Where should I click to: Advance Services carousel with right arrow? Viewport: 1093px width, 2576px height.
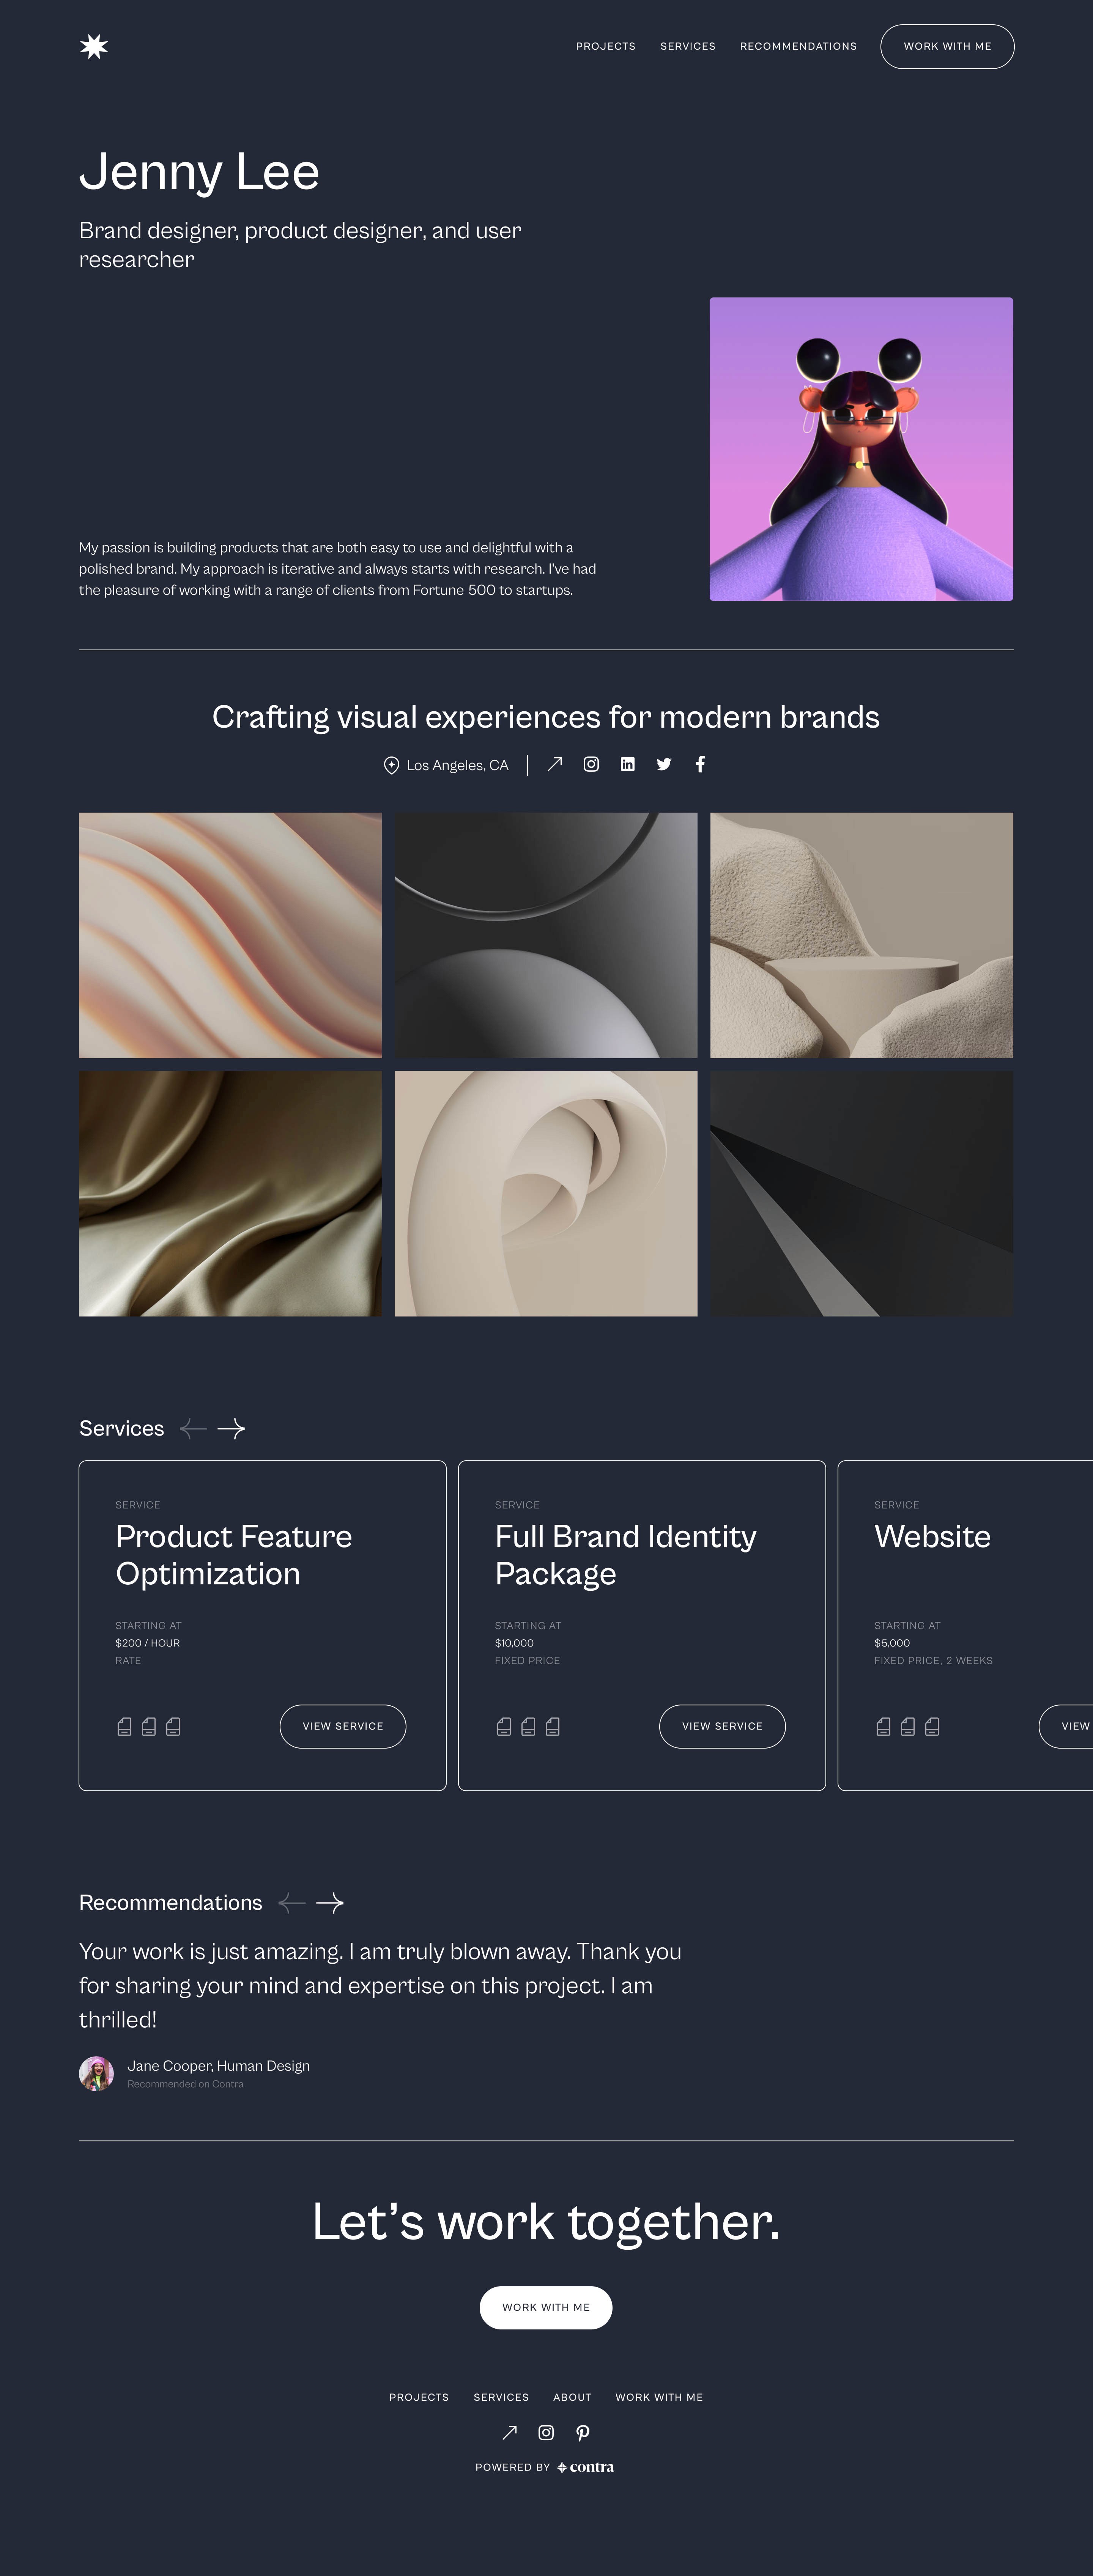(x=231, y=1429)
